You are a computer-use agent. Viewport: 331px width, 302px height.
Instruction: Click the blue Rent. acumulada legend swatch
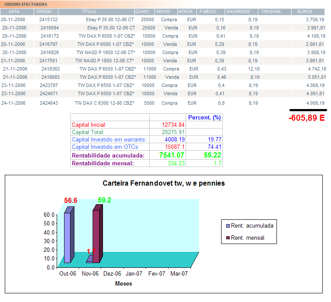pyautogui.click(x=228, y=225)
